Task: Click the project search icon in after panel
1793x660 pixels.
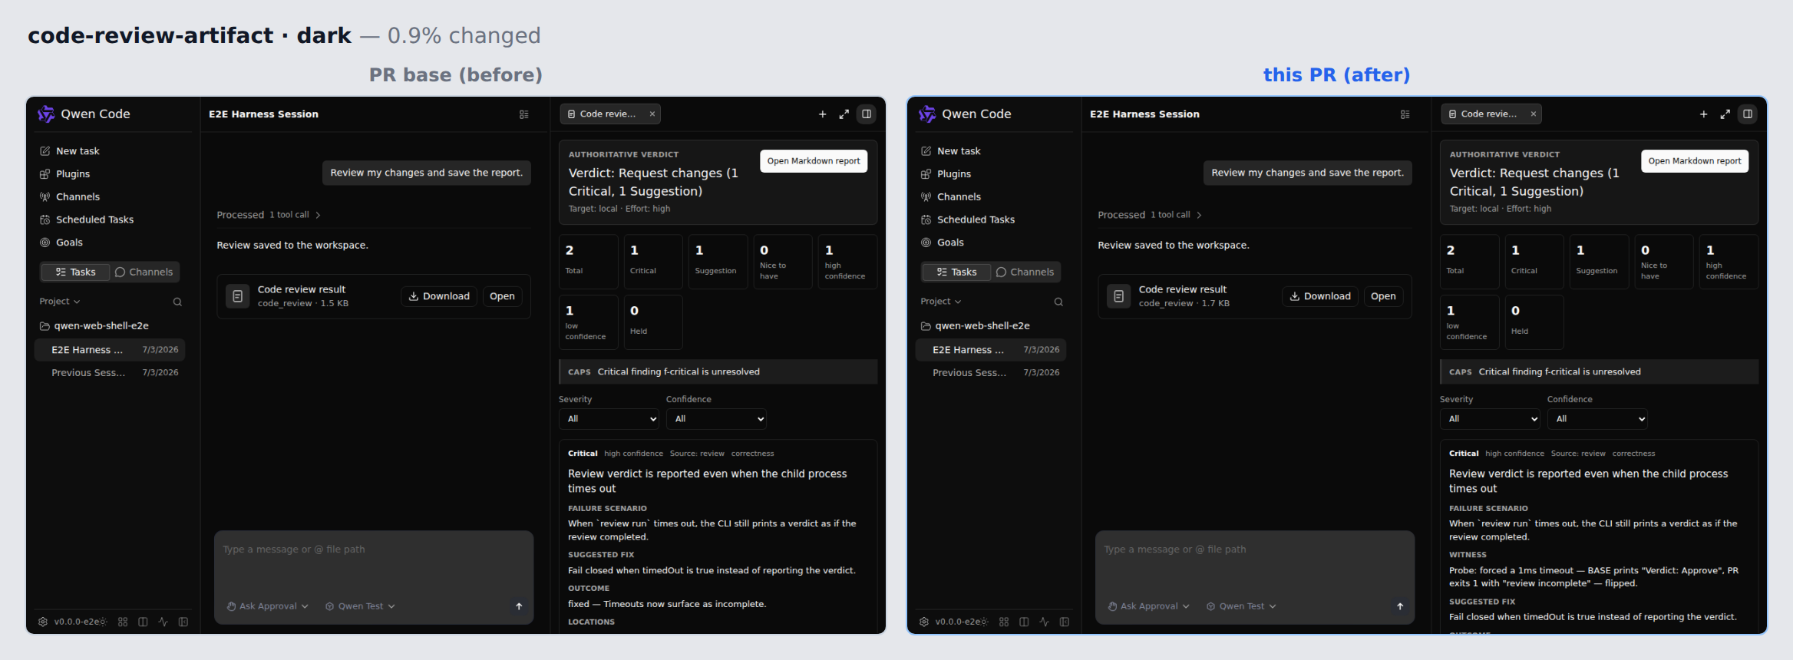Action: [1058, 302]
